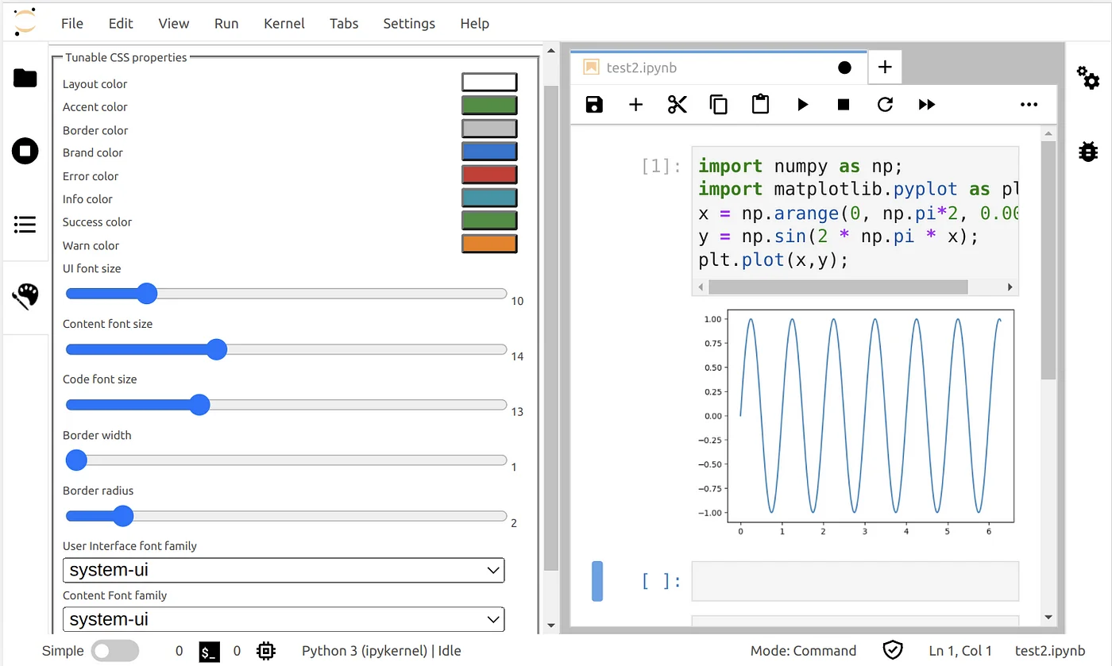Click Ln 1, Col 1 indicator
The height and width of the screenshot is (666, 1112).
tap(960, 651)
